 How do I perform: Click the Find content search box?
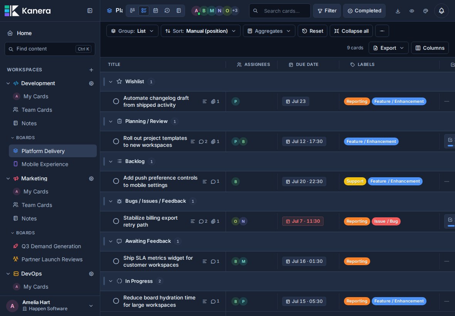pos(50,49)
